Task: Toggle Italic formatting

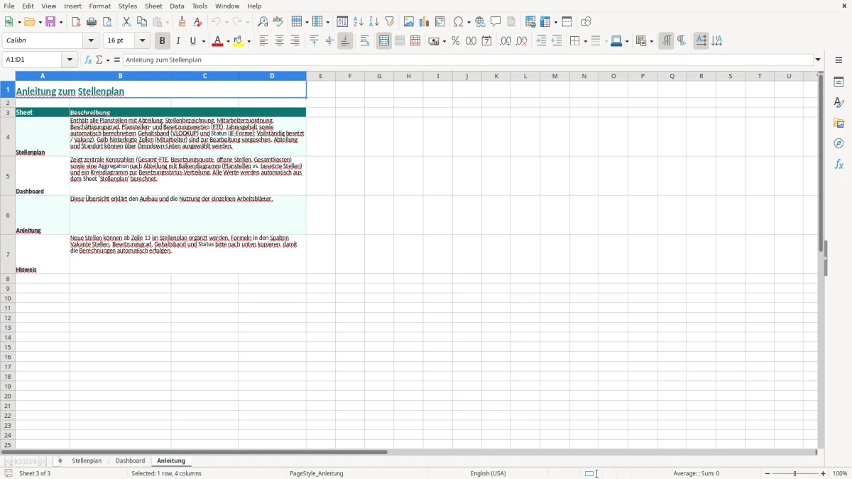Action: [x=177, y=41]
